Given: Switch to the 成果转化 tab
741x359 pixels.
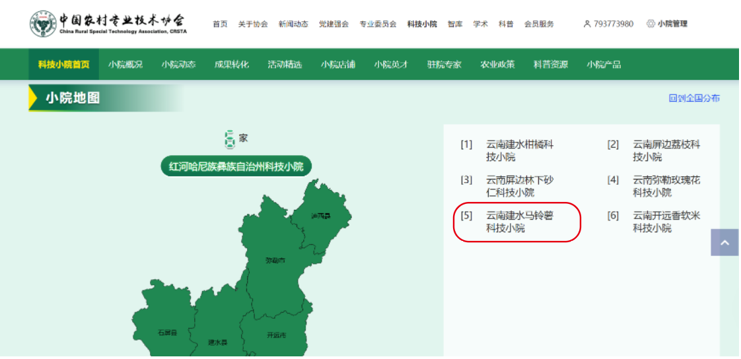Looking at the screenshot, I should coord(231,65).
